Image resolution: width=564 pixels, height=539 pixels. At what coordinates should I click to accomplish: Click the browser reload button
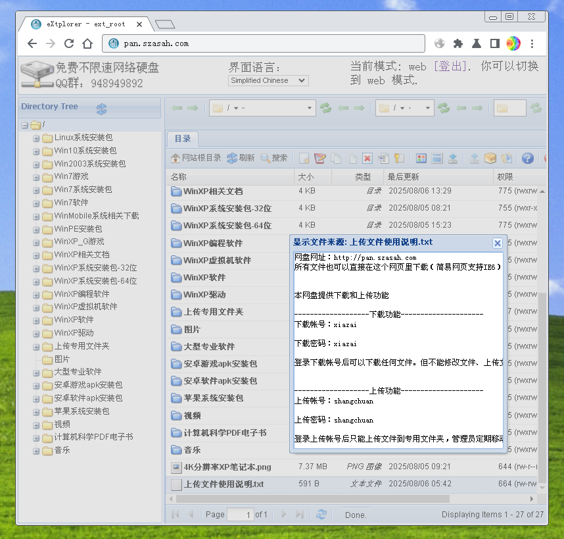coord(69,43)
